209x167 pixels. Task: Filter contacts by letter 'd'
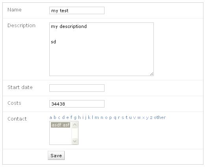[x=63, y=117]
